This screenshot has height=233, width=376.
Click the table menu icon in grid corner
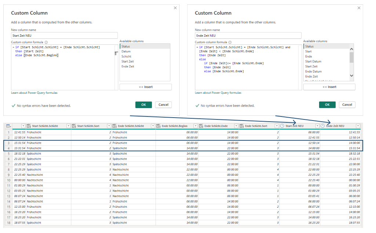pos(8,126)
